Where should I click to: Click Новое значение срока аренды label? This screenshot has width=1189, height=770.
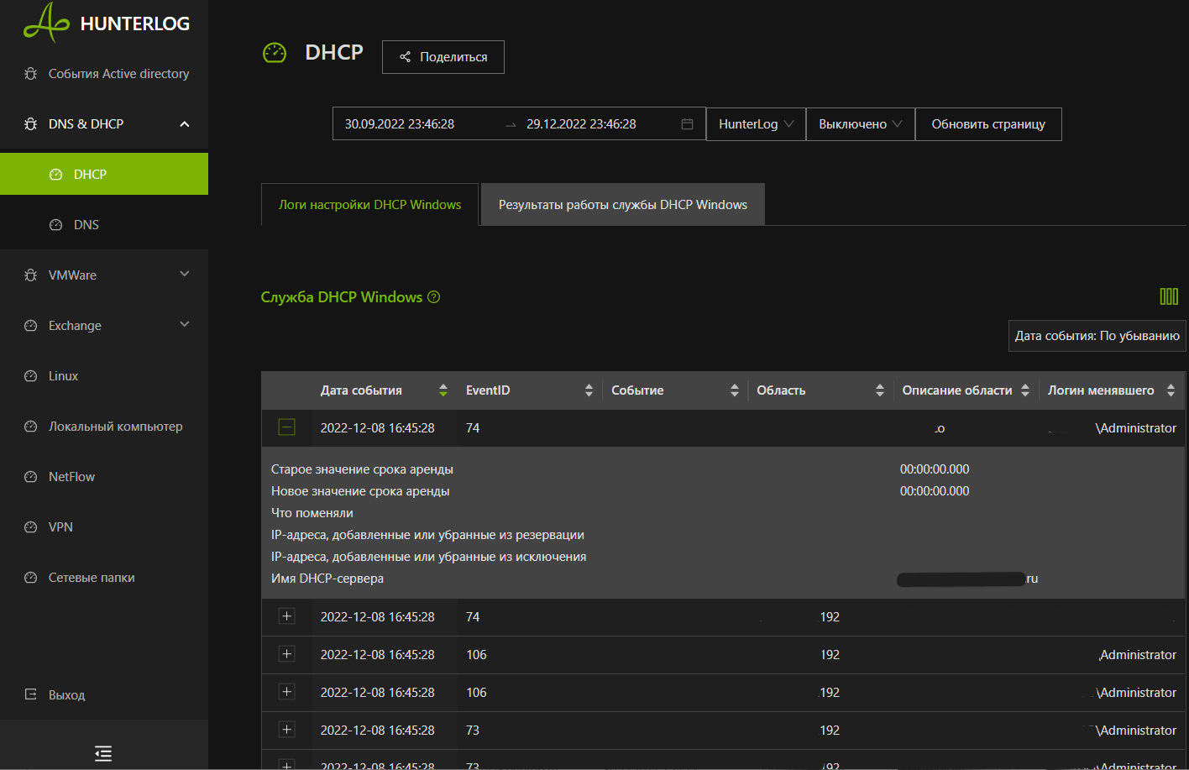pyautogui.click(x=360, y=491)
